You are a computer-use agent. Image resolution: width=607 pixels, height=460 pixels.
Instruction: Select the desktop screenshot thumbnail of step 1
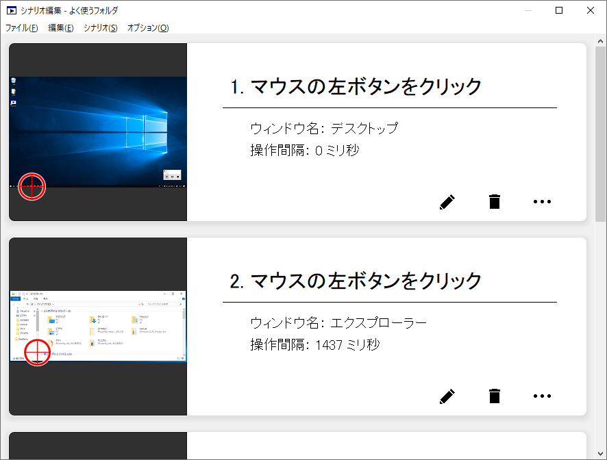98,130
